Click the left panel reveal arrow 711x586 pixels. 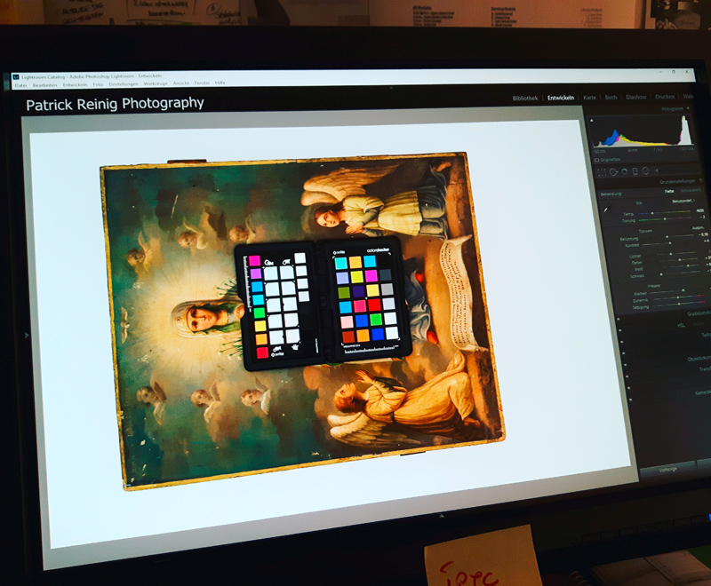[27, 335]
